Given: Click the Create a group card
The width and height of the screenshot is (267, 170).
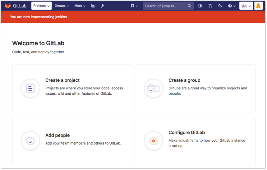Looking at the screenshot, I should click(x=196, y=89).
